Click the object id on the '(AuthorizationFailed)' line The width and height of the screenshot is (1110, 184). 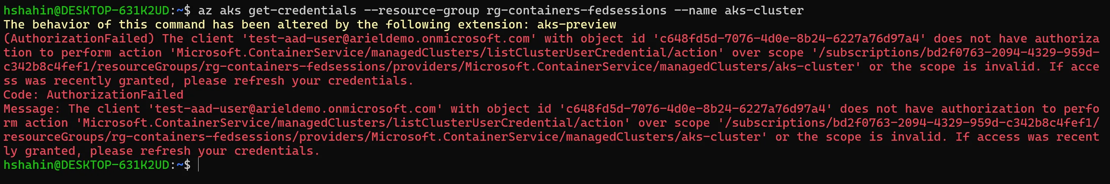click(789, 38)
